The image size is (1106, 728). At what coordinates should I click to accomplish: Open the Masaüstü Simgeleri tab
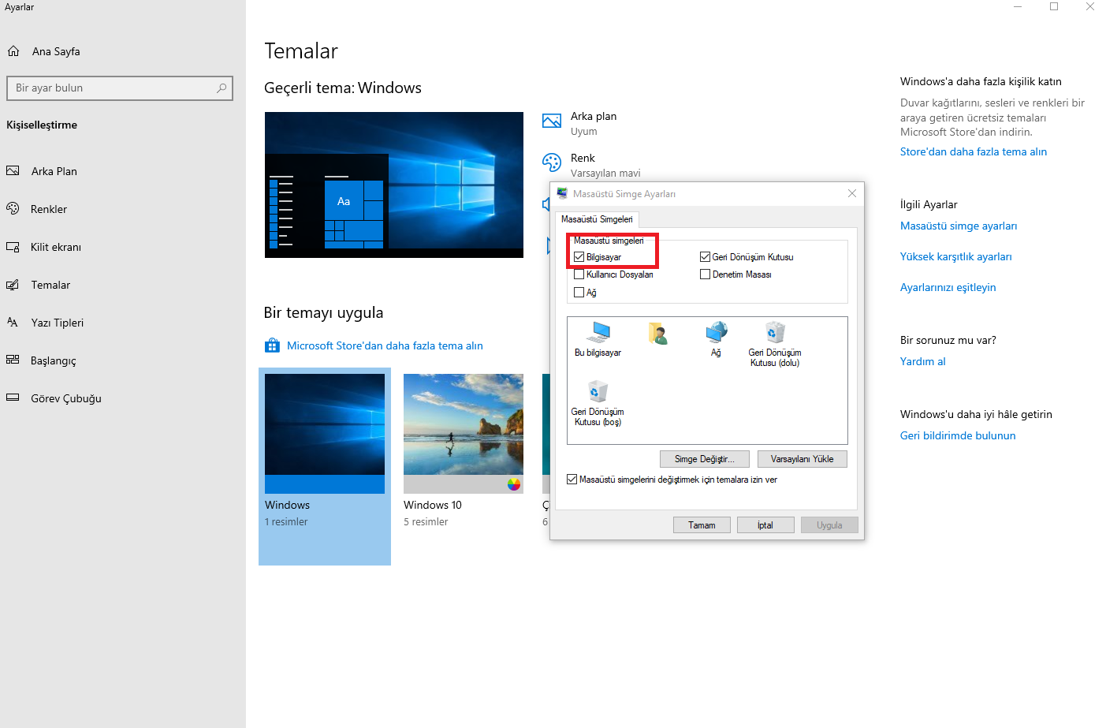point(597,219)
